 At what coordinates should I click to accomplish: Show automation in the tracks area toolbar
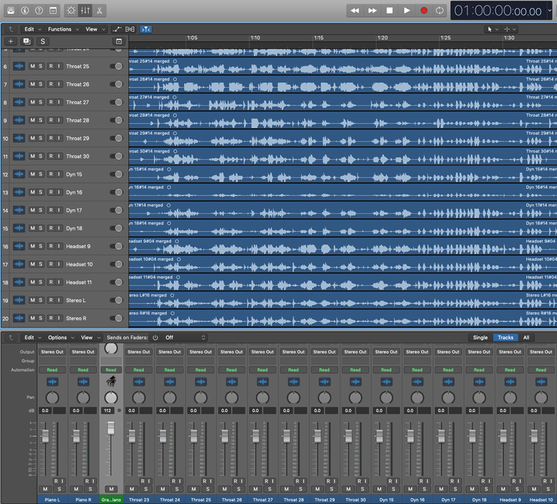point(117,29)
